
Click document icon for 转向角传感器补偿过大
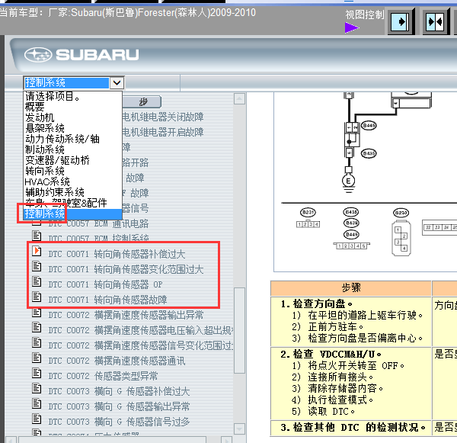[37, 251]
